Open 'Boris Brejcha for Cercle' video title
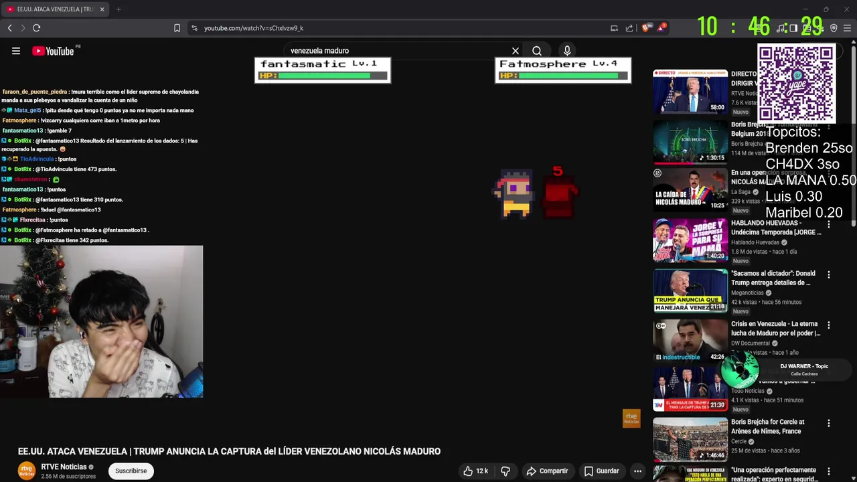857x482 pixels. pos(767,426)
